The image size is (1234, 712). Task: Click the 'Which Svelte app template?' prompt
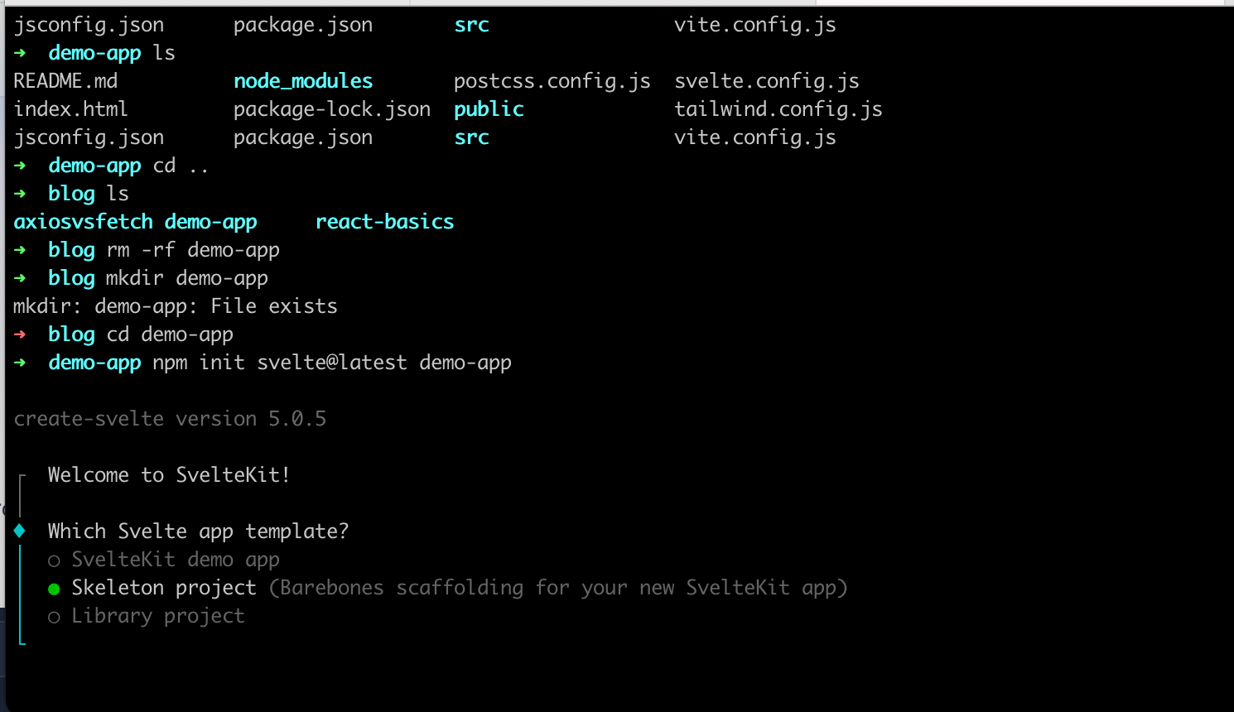198,532
